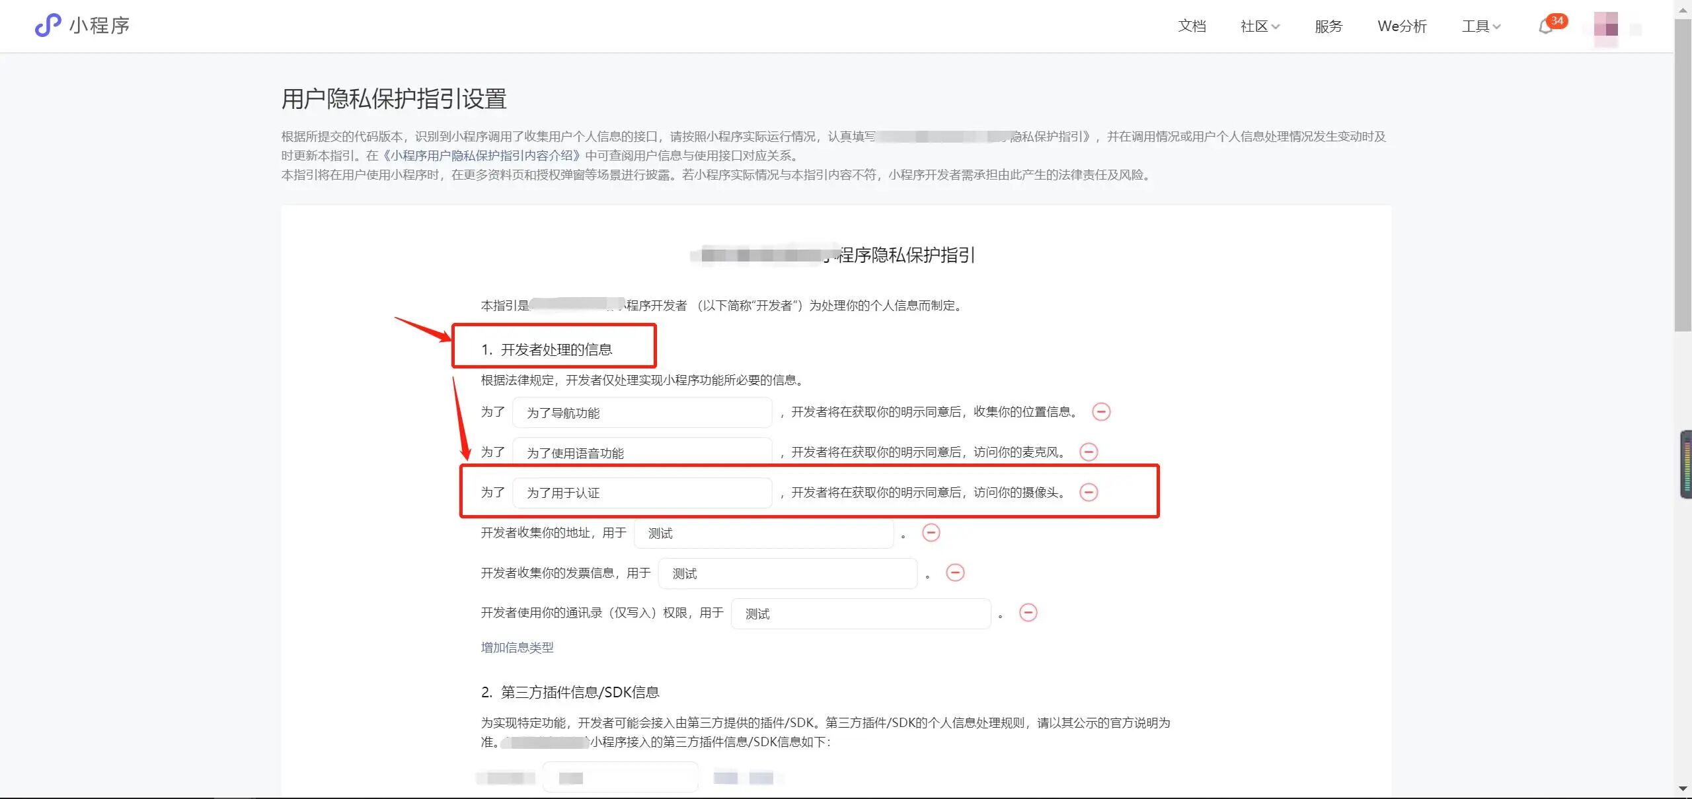This screenshot has height=799, width=1692.
Task: Remove the microphone access row
Action: (1088, 452)
